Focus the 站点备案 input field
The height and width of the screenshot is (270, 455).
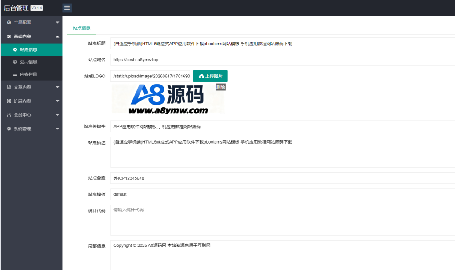tap(282, 178)
